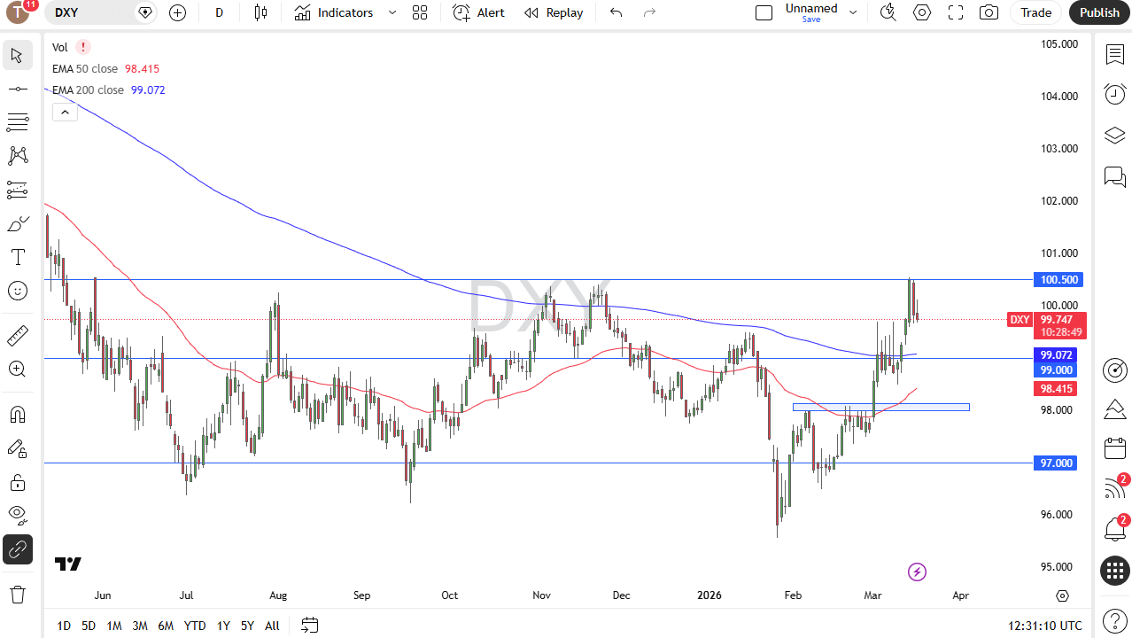Open the object tree layers panel
This screenshot has width=1132, height=638.
pos(1114,136)
